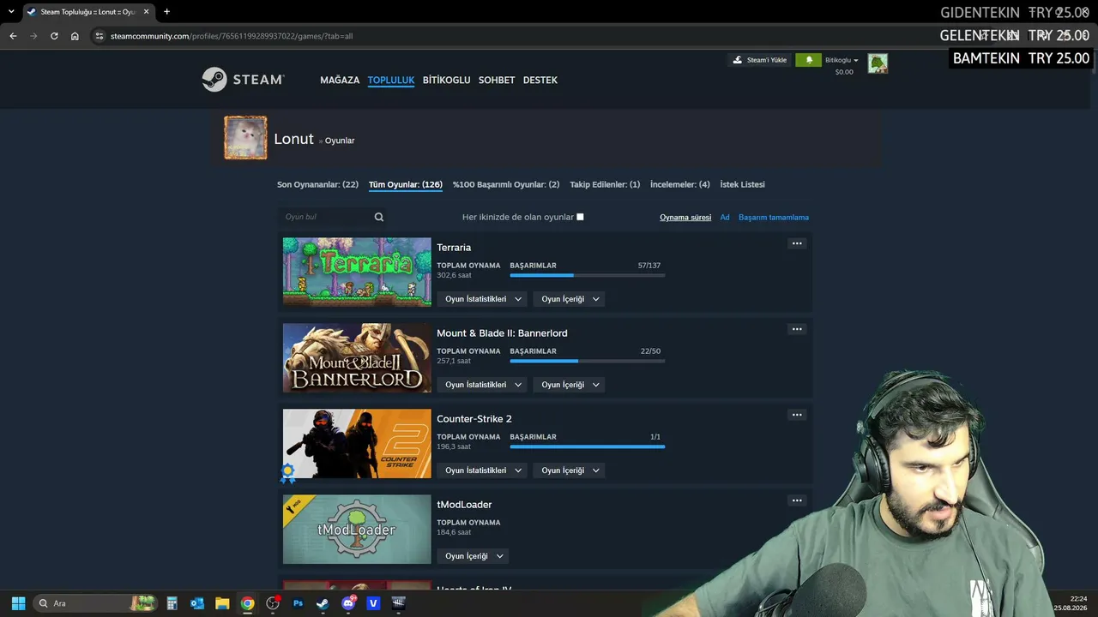The width and height of the screenshot is (1098, 617).
Task: Open the Chrome tab search dropdown arrow
Action: (x=11, y=12)
